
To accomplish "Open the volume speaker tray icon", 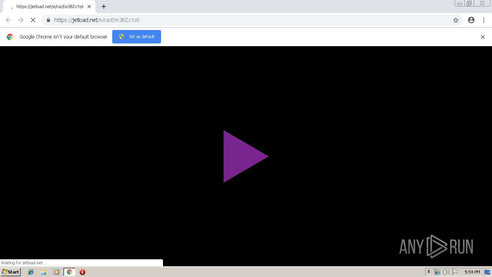I will 446,272.
